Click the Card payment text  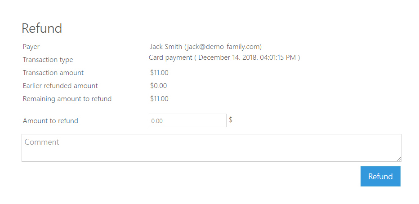tap(170, 58)
